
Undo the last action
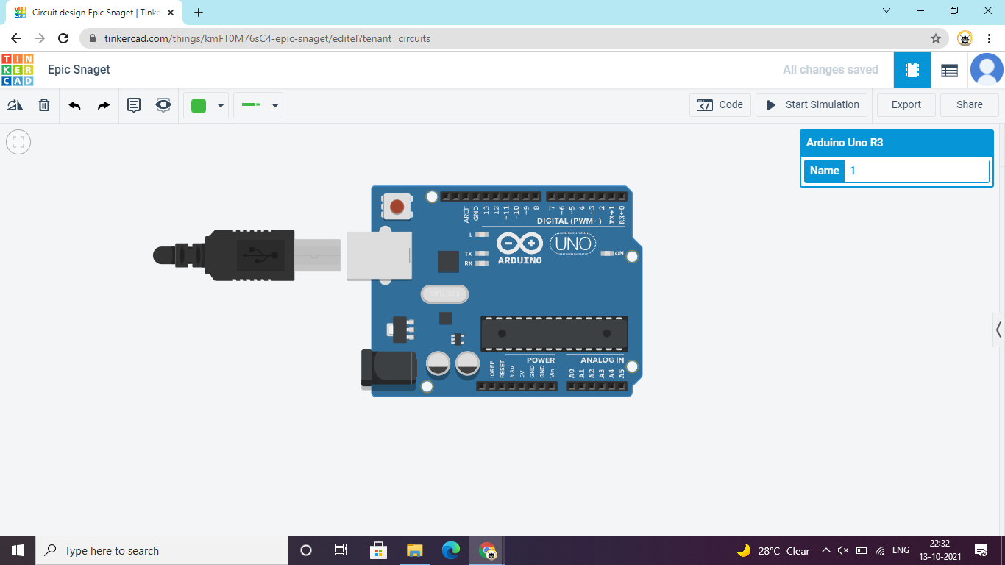74,105
